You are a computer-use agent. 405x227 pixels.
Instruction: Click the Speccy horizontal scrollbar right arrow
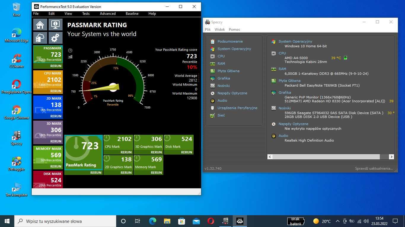tap(391, 157)
